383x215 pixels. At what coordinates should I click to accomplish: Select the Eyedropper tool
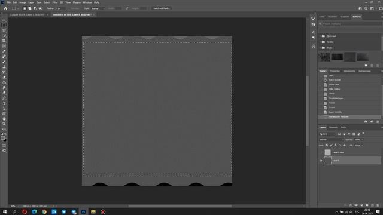click(x=4, y=51)
